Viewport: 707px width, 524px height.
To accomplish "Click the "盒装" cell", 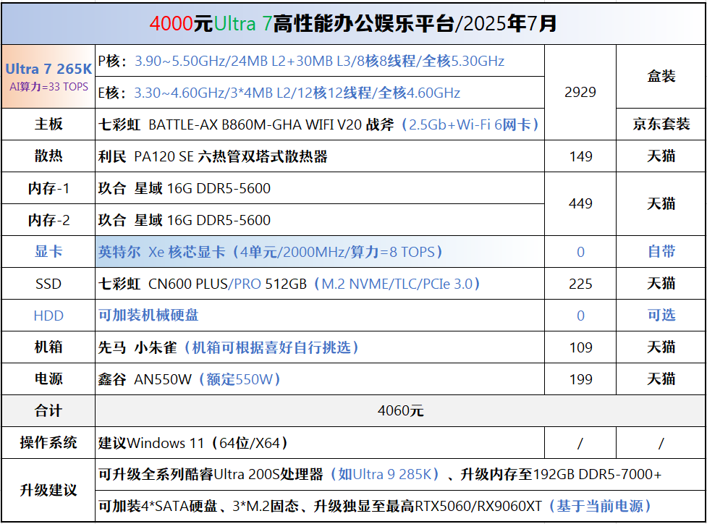I will (x=661, y=76).
